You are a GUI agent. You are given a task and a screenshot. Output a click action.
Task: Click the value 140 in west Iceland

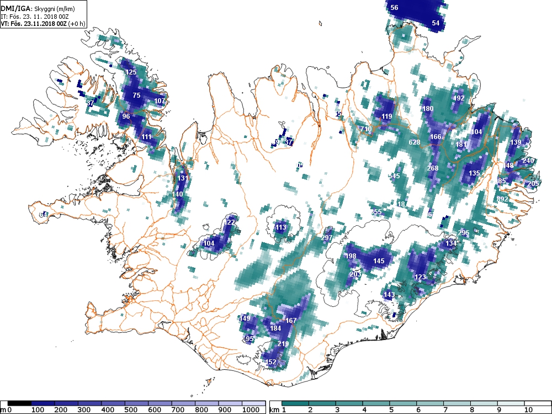tap(177, 194)
